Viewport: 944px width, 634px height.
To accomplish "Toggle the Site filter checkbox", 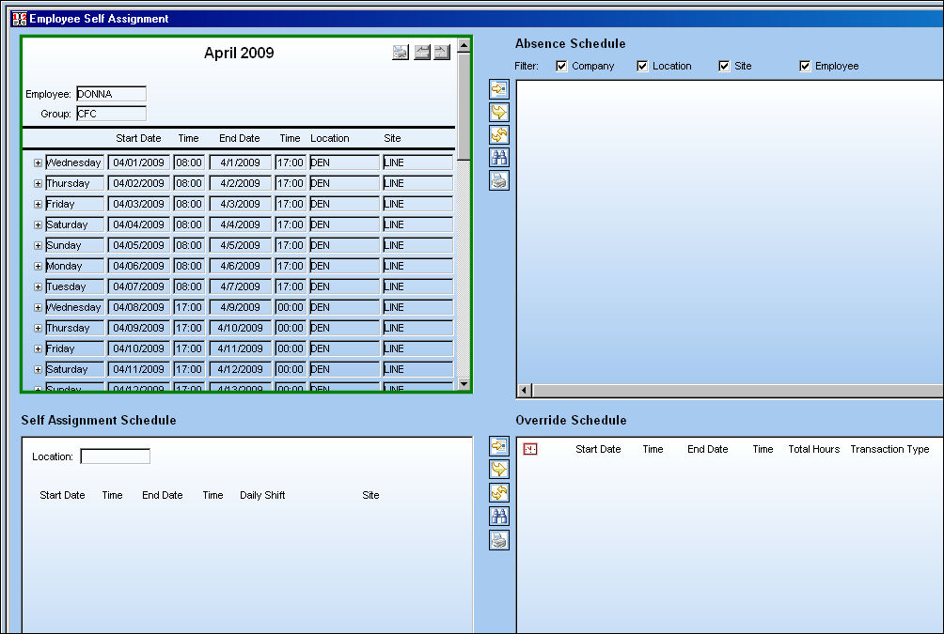I will [724, 66].
